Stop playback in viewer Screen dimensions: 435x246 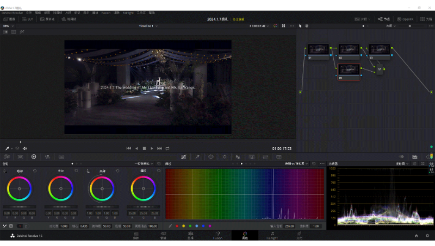tap(144, 148)
